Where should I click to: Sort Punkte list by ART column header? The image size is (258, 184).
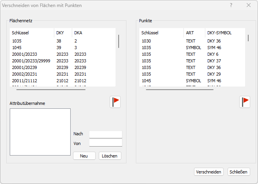(190, 33)
